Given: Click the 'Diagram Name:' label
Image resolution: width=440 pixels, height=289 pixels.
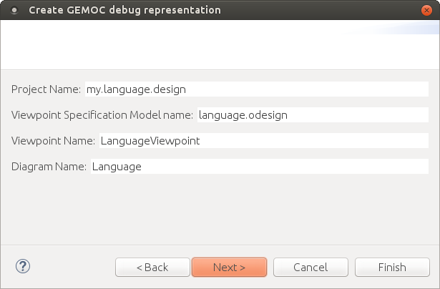Looking at the screenshot, I should coord(49,167).
